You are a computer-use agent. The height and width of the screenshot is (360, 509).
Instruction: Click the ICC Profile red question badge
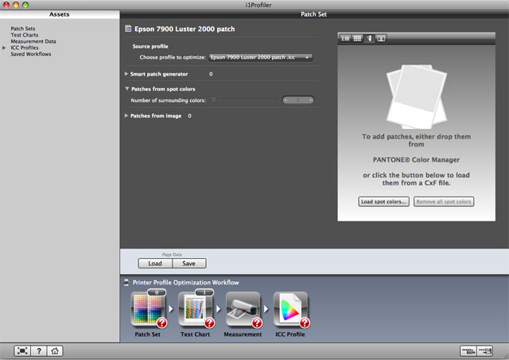305,323
